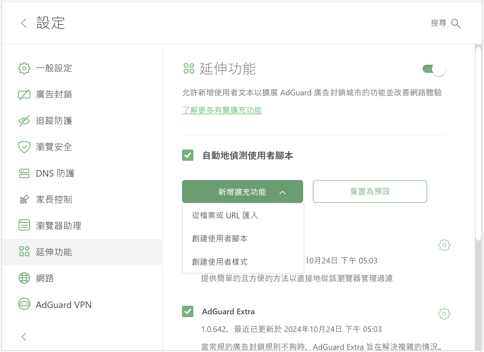Click the 瀏覽安全 shield icon
484x352 pixels.
click(x=24, y=147)
